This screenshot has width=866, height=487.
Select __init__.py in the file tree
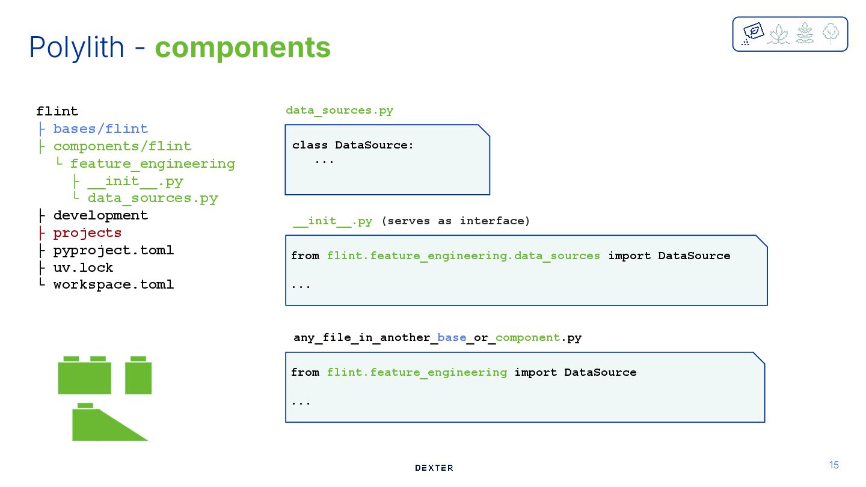pyautogui.click(x=135, y=181)
